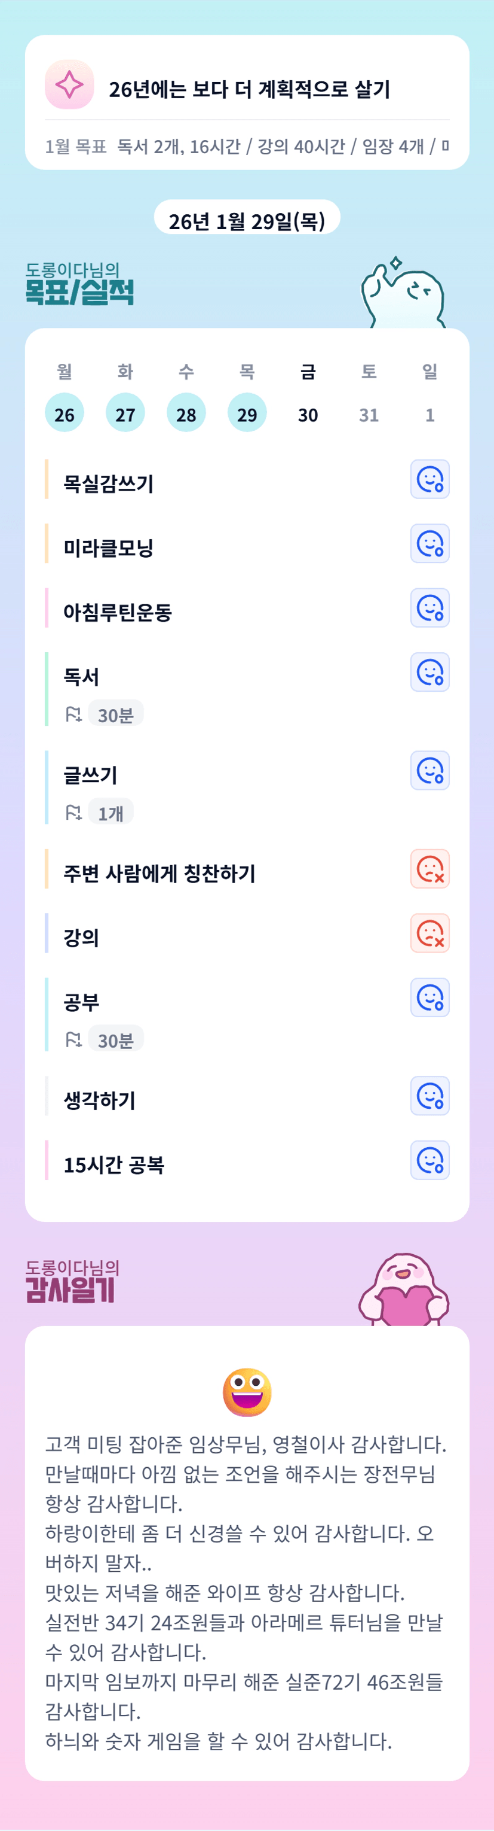
Task: Toggle smiley status for 목실감쓰기
Action: click(429, 479)
